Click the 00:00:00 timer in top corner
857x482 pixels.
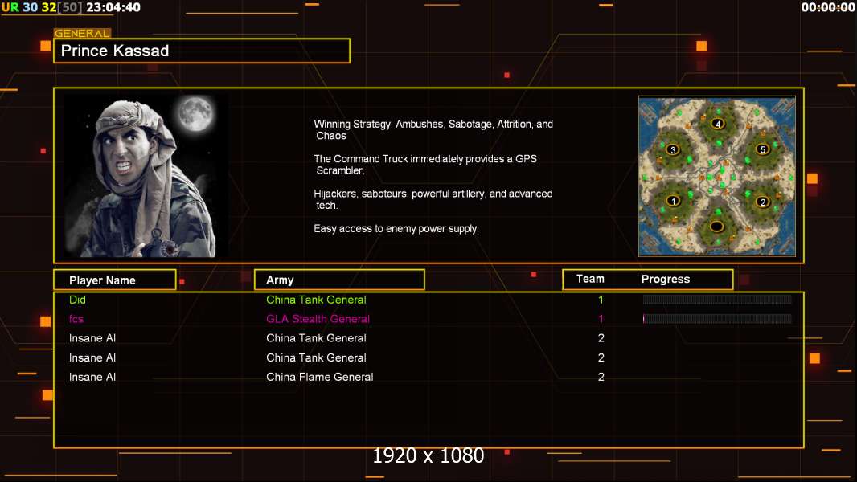click(x=827, y=7)
